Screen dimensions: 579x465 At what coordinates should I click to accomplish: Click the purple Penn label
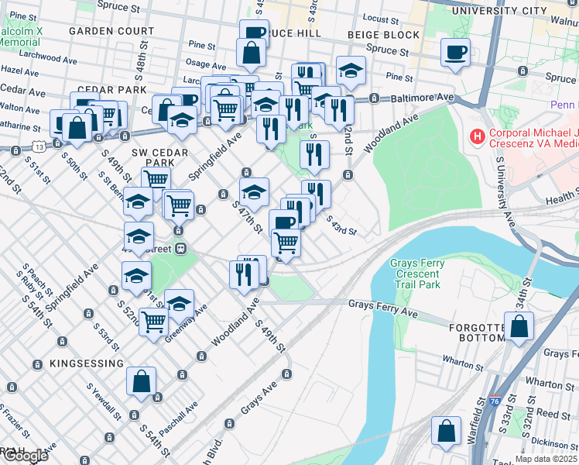(564, 105)
